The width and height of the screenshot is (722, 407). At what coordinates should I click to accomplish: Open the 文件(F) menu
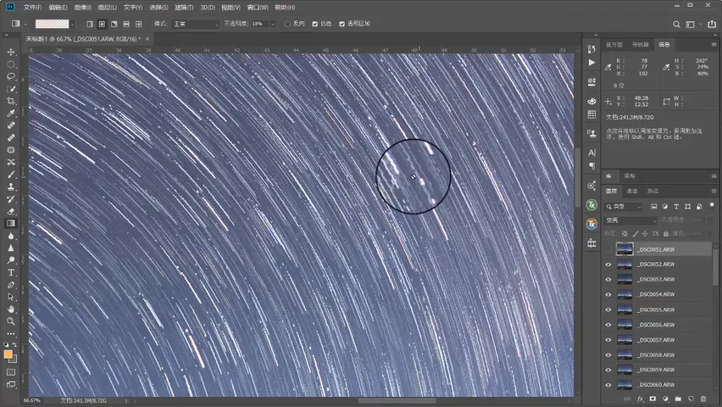click(x=33, y=8)
